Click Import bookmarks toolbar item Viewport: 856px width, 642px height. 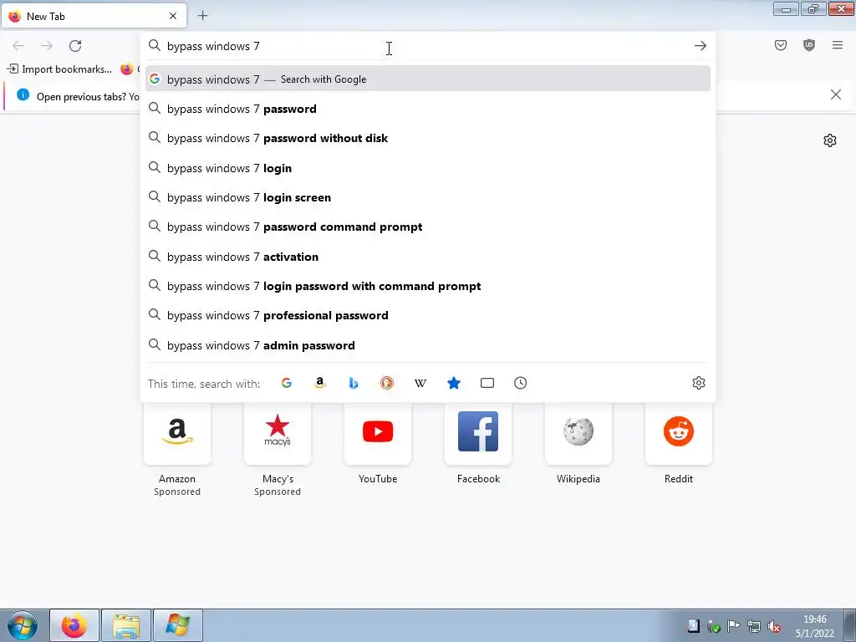[59, 69]
